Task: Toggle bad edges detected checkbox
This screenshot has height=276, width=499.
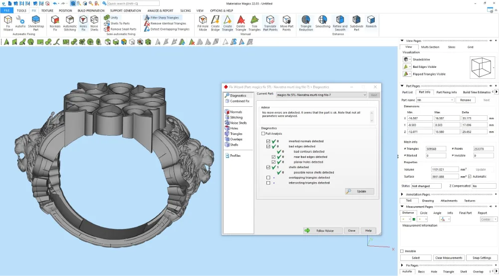Action: click(x=268, y=146)
